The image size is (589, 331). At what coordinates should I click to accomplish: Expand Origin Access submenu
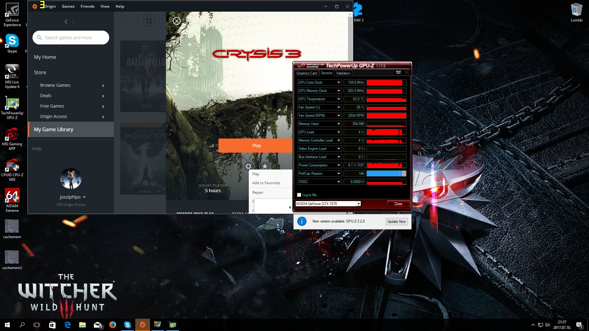pos(103,117)
